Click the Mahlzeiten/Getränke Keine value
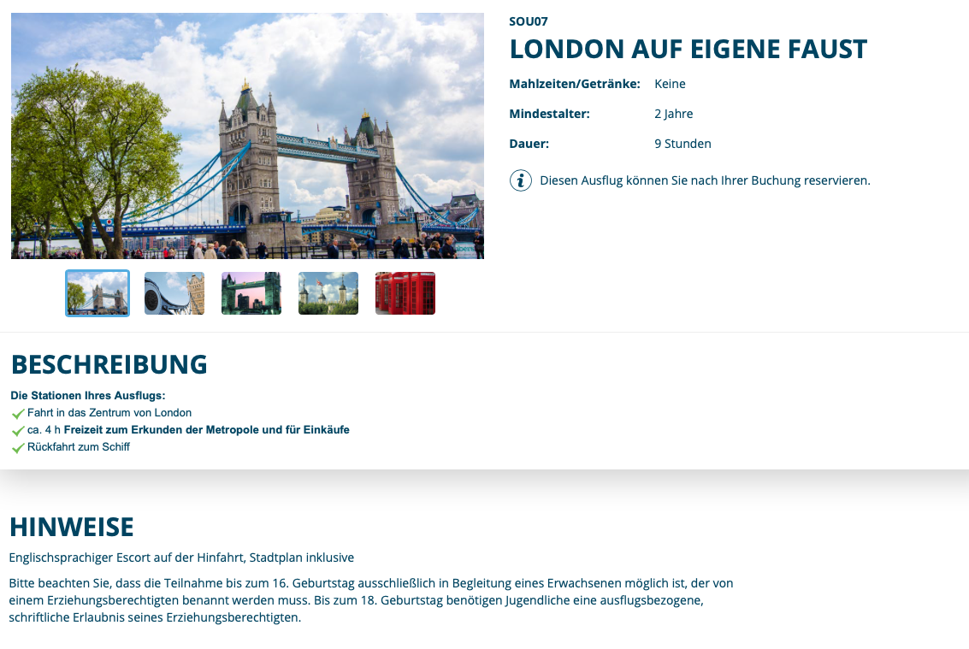Screen dimensions: 969x649 pyautogui.click(x=670, y=84)
